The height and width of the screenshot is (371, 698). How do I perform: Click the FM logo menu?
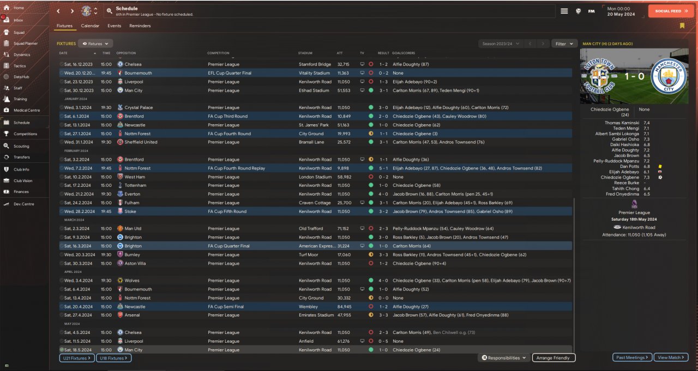(591, 11)
